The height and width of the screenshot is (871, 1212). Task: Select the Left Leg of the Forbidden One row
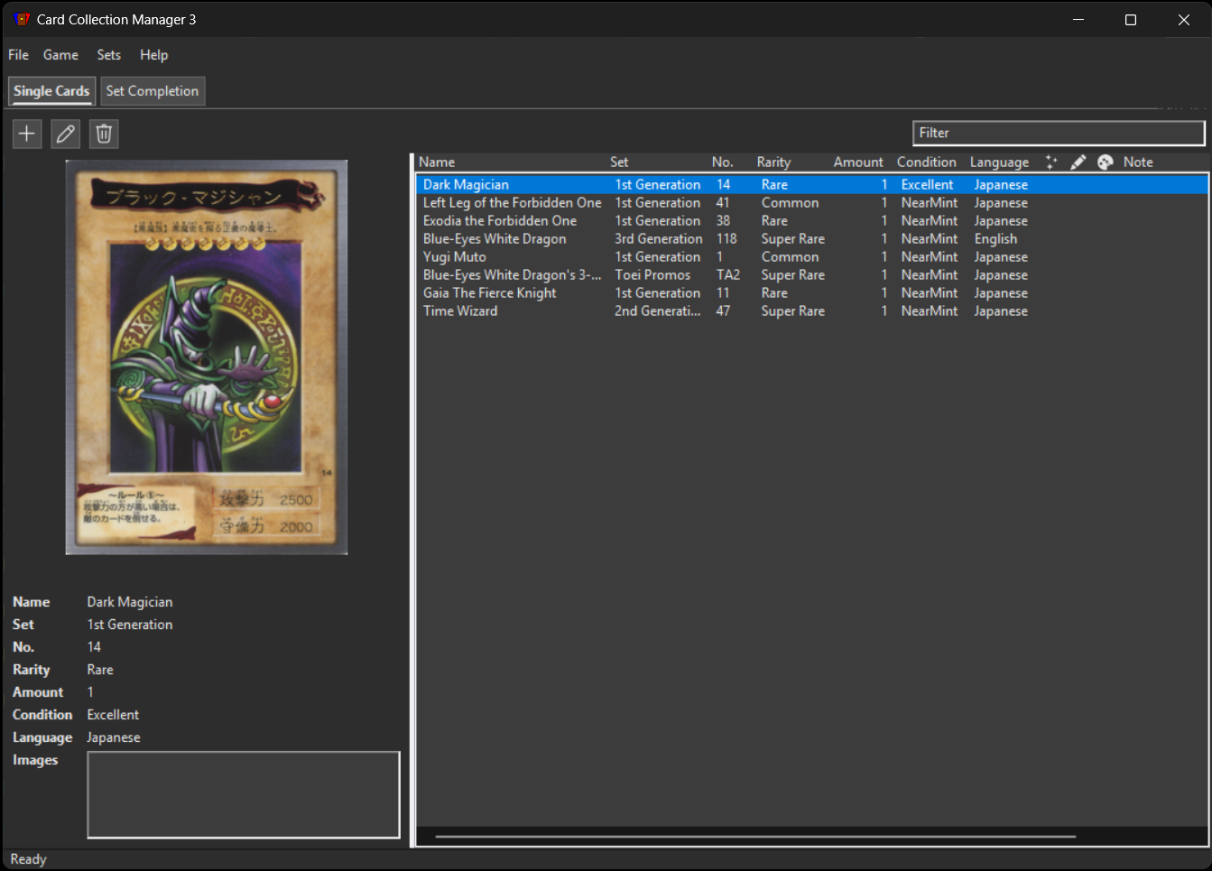[x=812, y=203]
